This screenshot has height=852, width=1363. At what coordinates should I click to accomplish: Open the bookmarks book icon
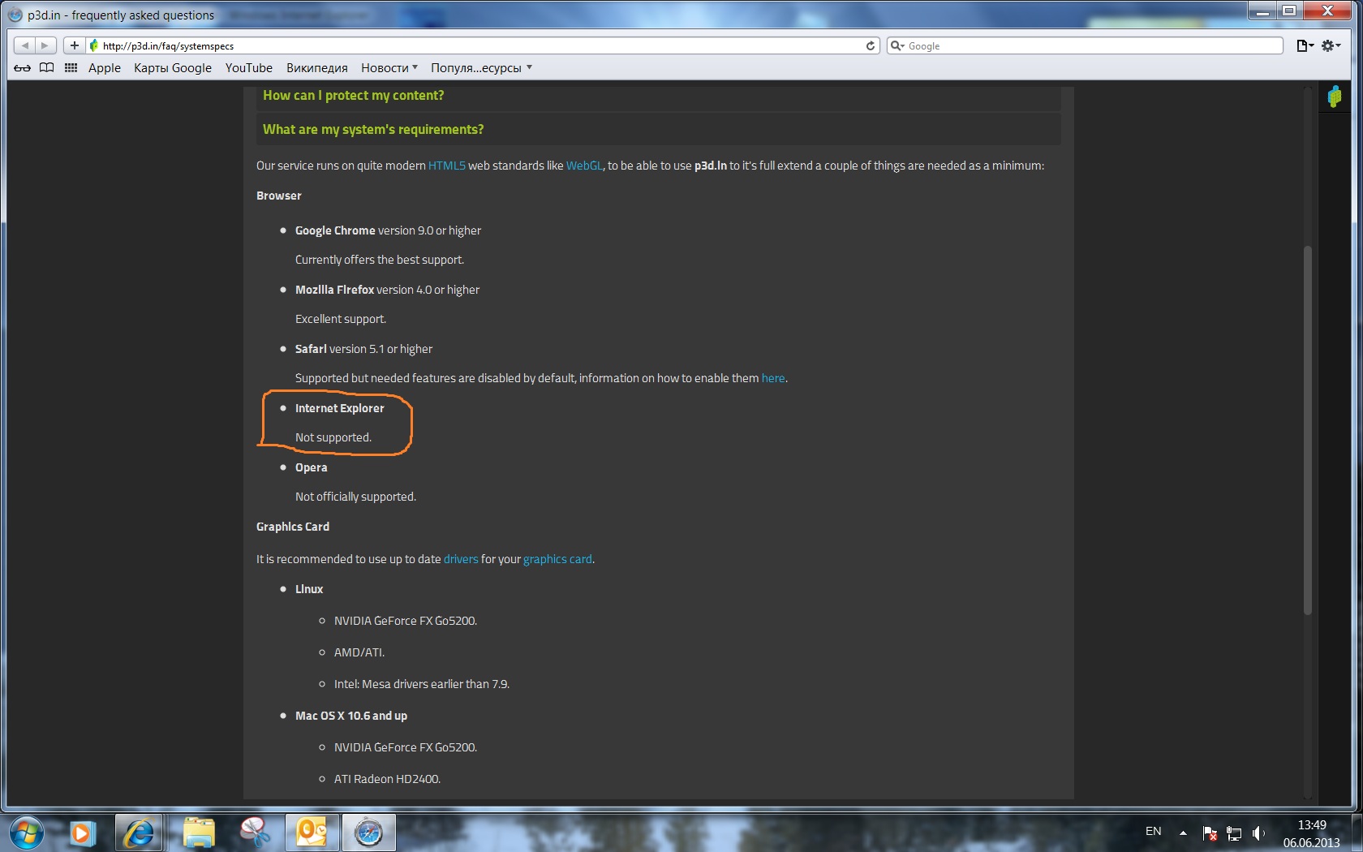pyautogui.click(x=47, y=68)
